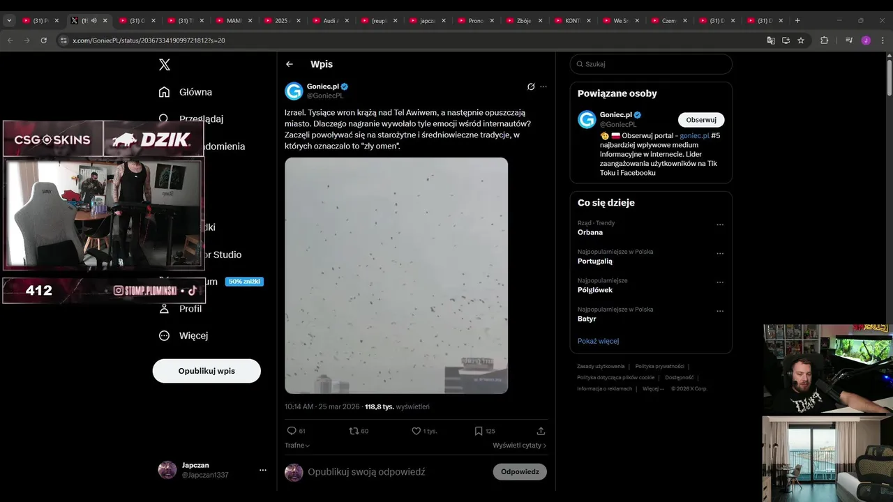
Task: Open options for Półgłówek trend
Action: coord(720,282)
